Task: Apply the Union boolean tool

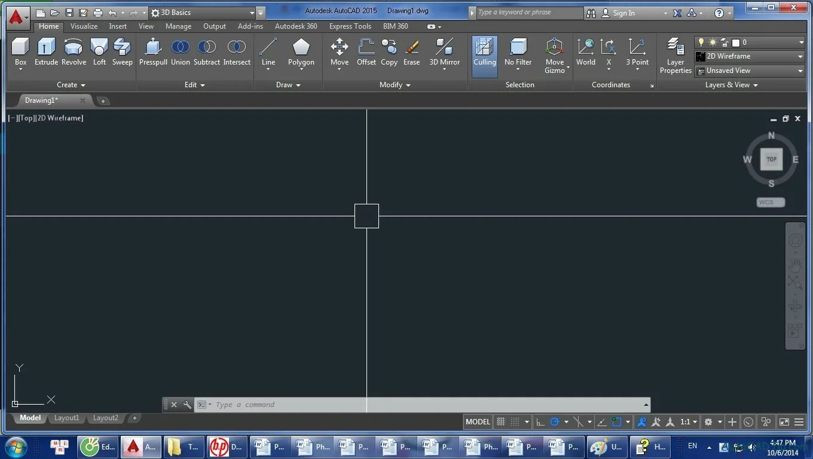Action: coord(180,53)
